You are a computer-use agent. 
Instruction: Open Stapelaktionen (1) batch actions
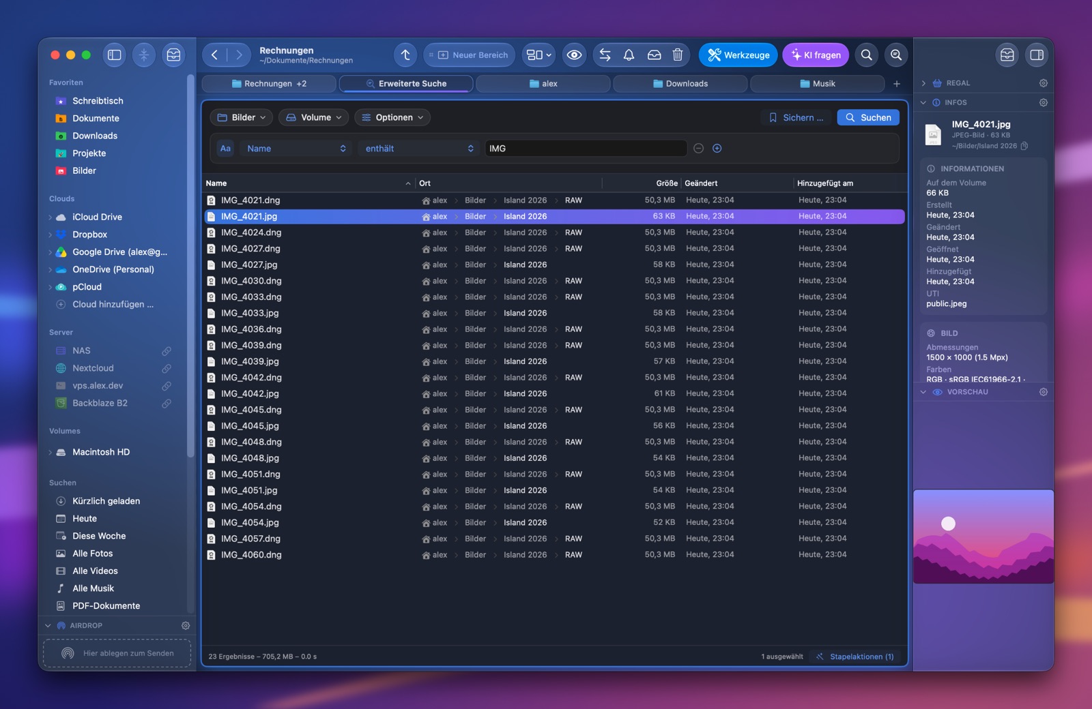pos(855,657)
